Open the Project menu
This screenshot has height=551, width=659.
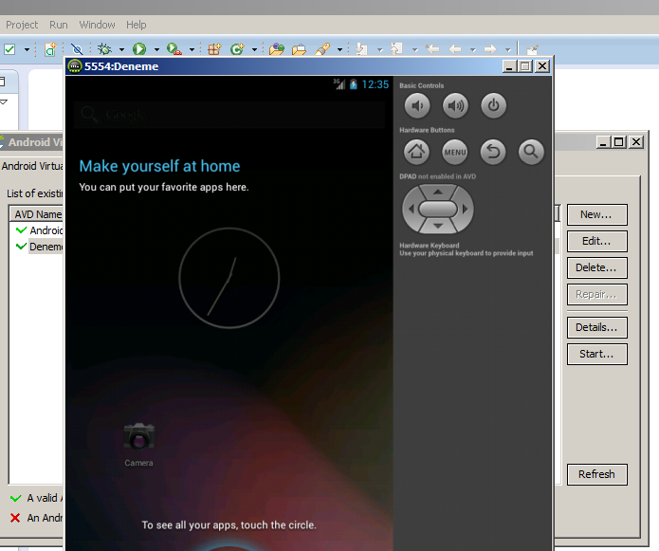[22, 25]
